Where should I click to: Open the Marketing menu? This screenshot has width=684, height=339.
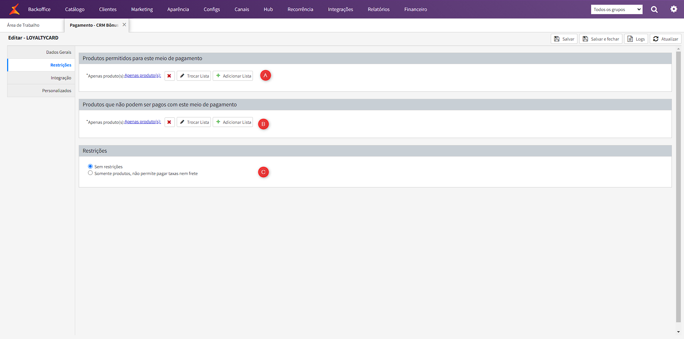(x=142, y=9)
